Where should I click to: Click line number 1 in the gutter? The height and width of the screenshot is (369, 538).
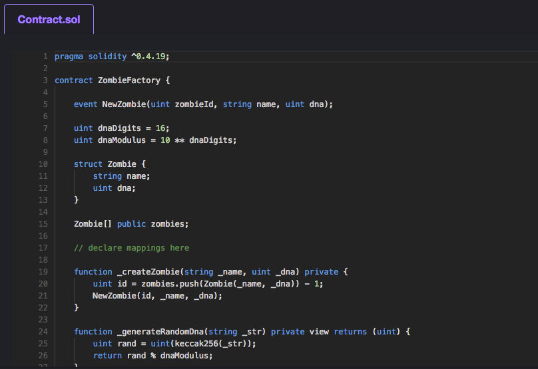tap(45, 57)
